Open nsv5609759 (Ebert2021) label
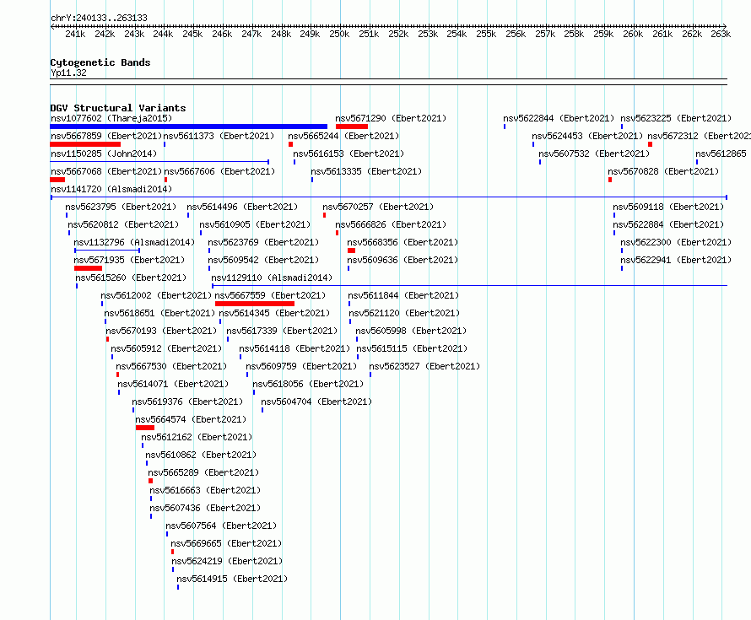The height and width of the screenshot is (620, 751). point(301,366)
